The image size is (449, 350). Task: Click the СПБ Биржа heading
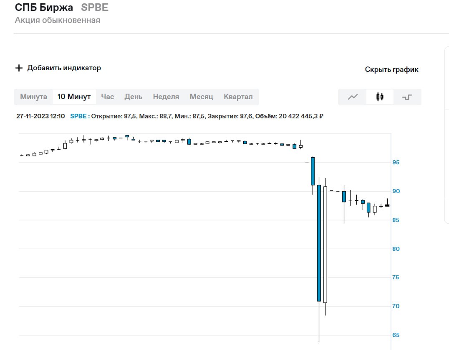click(x=44, y=8)
